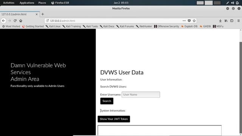Bookmark this page with the star icon
242x136 pixels.
pos(194,21)
